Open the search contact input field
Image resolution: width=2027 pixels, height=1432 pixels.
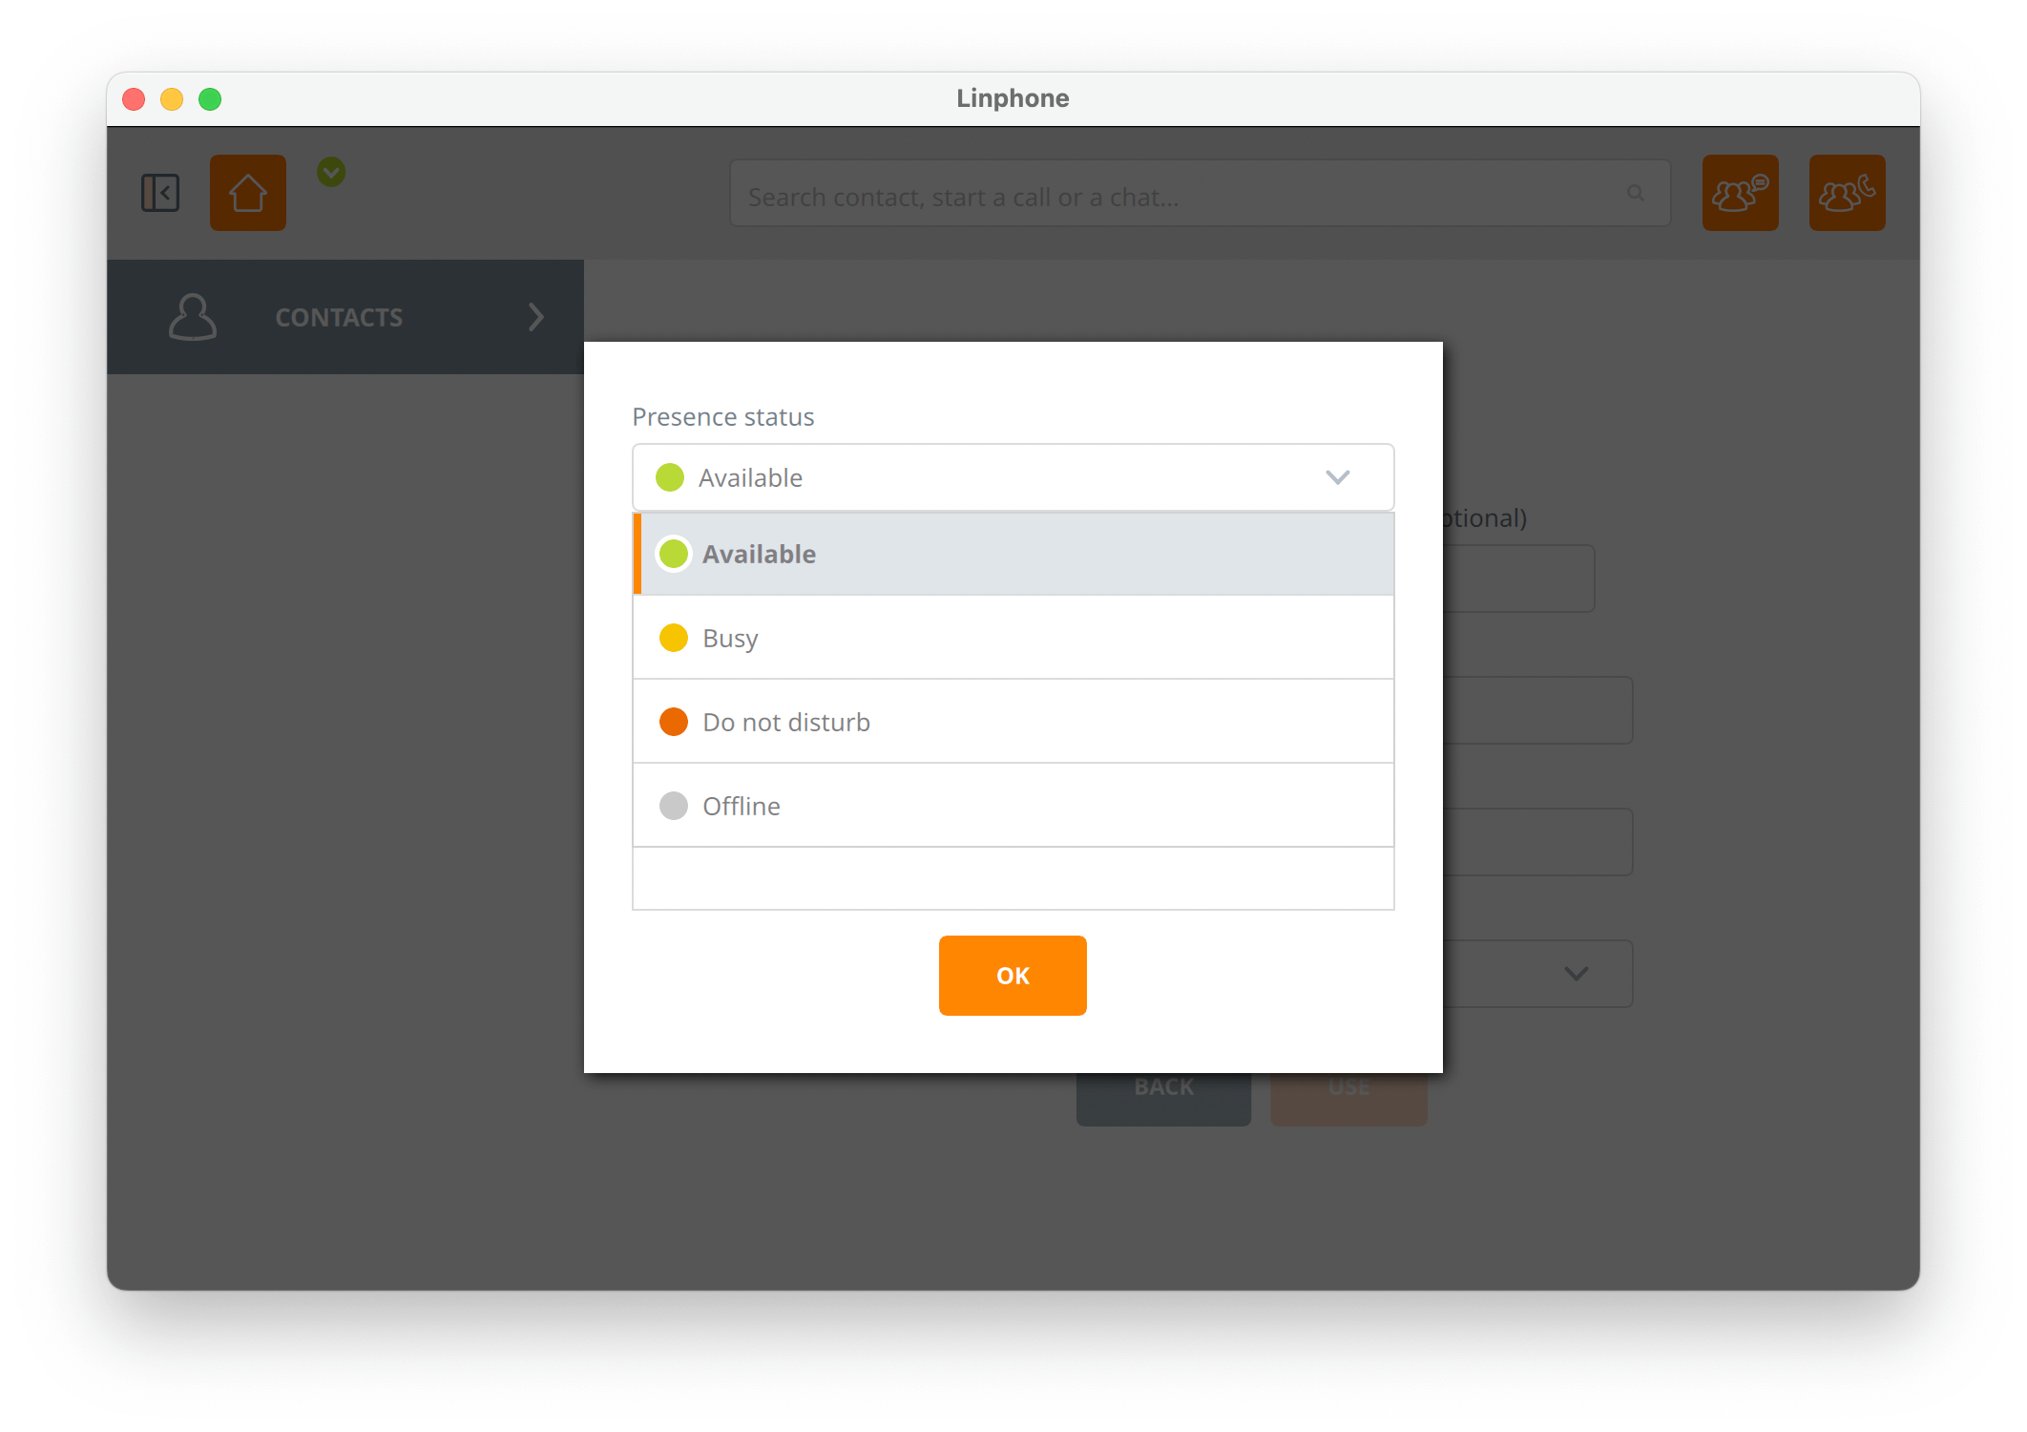tap(1194, 196)
